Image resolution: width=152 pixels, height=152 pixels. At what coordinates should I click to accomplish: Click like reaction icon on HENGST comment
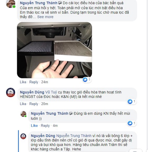click(130, 102)
